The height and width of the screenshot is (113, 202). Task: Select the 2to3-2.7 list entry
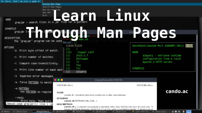[81, 55]
